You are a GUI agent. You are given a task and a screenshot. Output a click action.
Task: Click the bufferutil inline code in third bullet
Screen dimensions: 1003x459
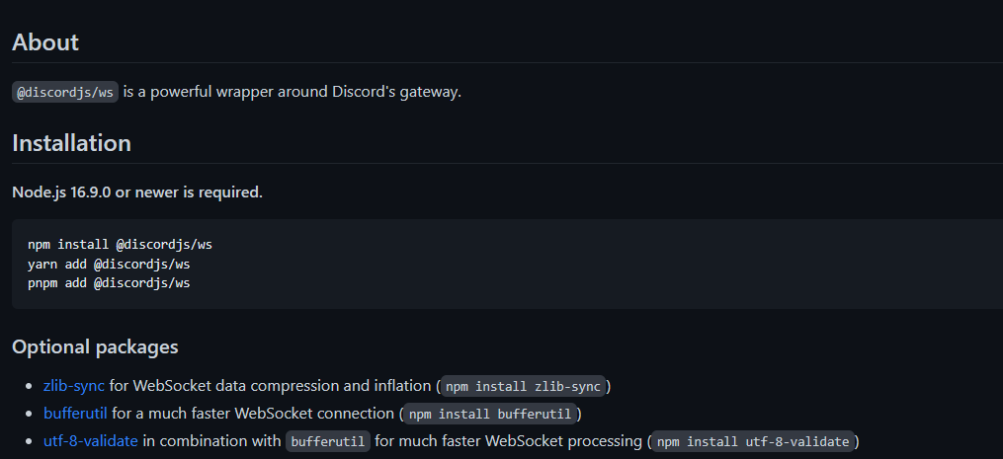327,441
